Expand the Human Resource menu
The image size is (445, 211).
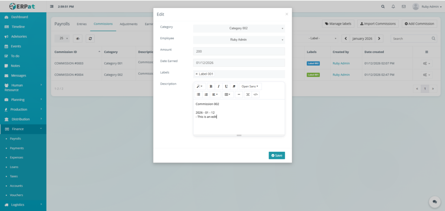point(23,87)
